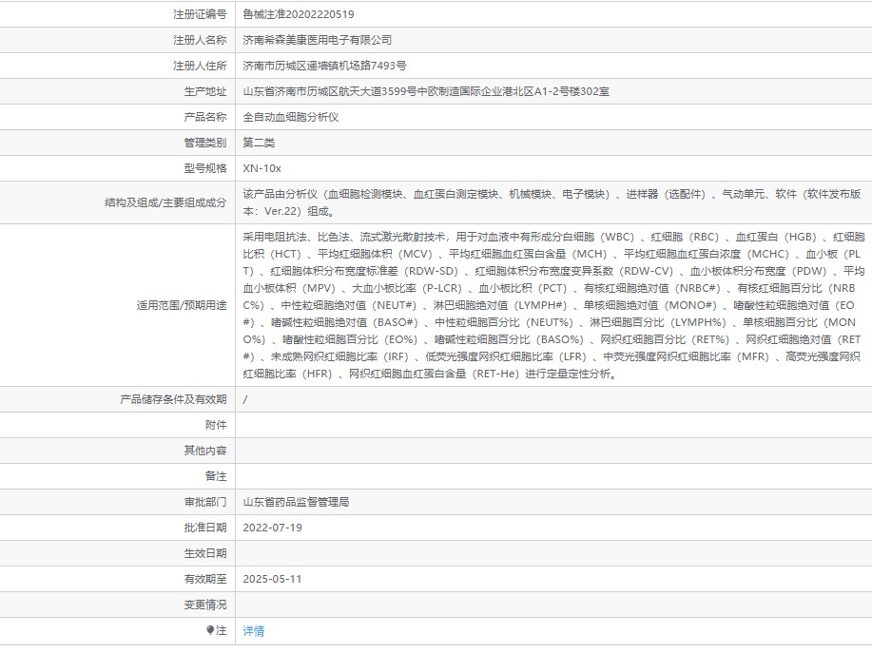Screen dimensions: 872x653
Task: Select registrant name 济南希森美康医用电子有限公司
Action: pyautogui.click(x=317, y=40)
